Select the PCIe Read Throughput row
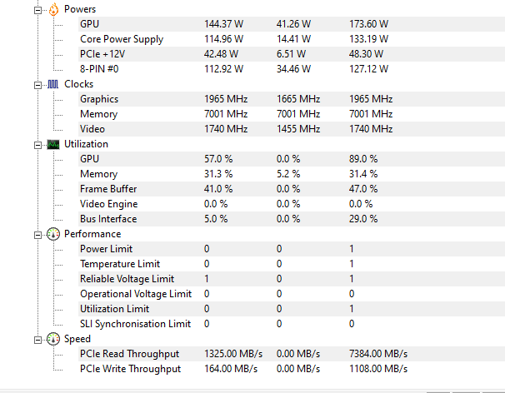The width and height of the screenshot is (505, 393). [x=292, y=354]
